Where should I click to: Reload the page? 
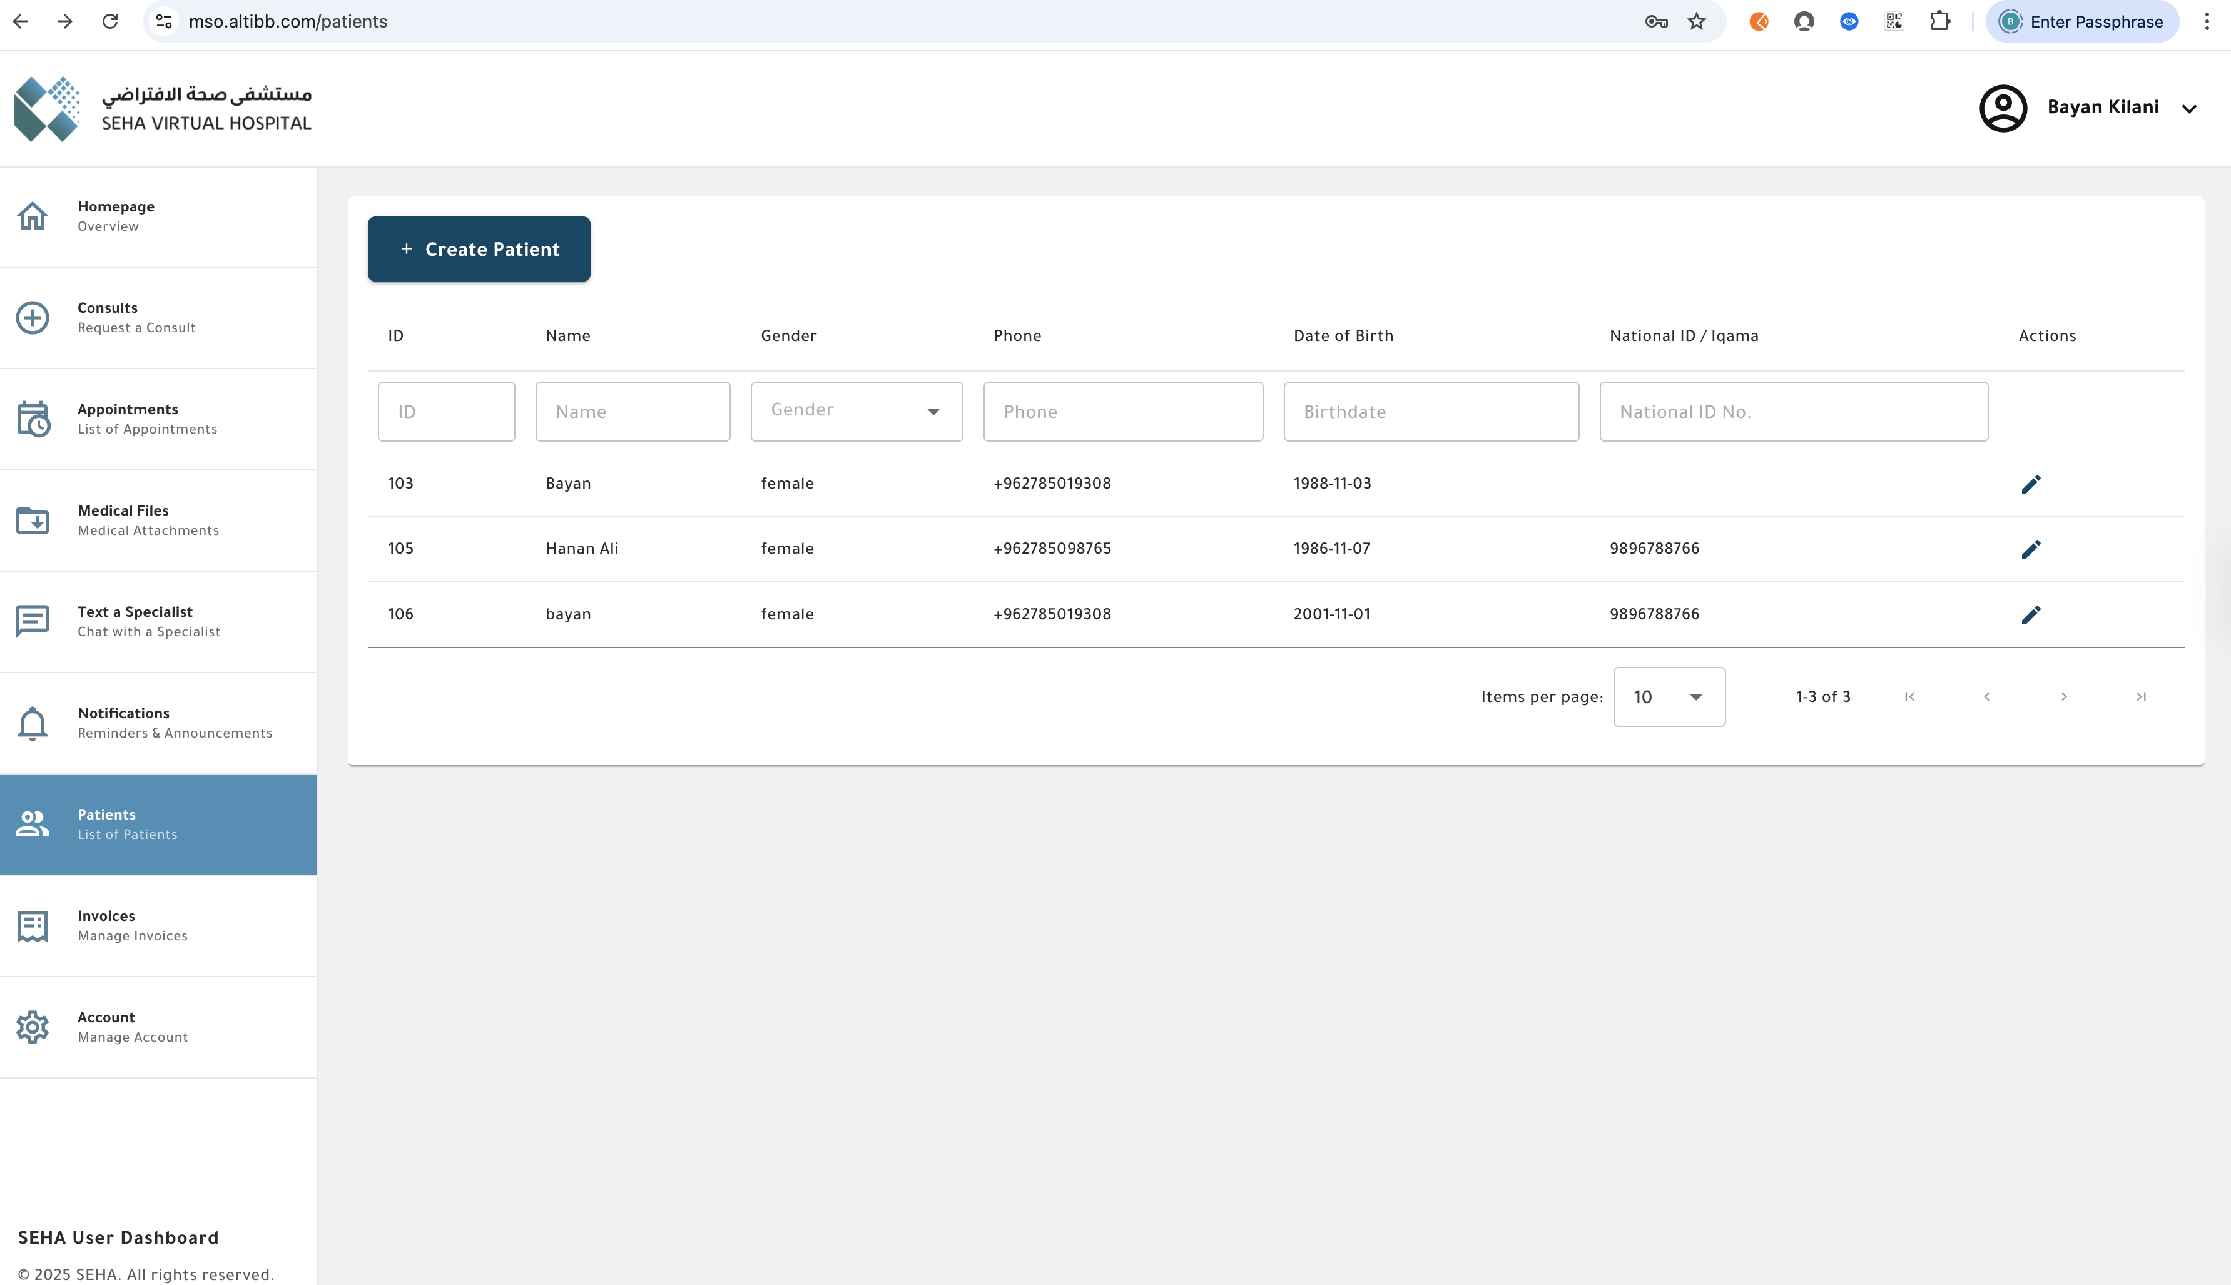pos(110,21)
